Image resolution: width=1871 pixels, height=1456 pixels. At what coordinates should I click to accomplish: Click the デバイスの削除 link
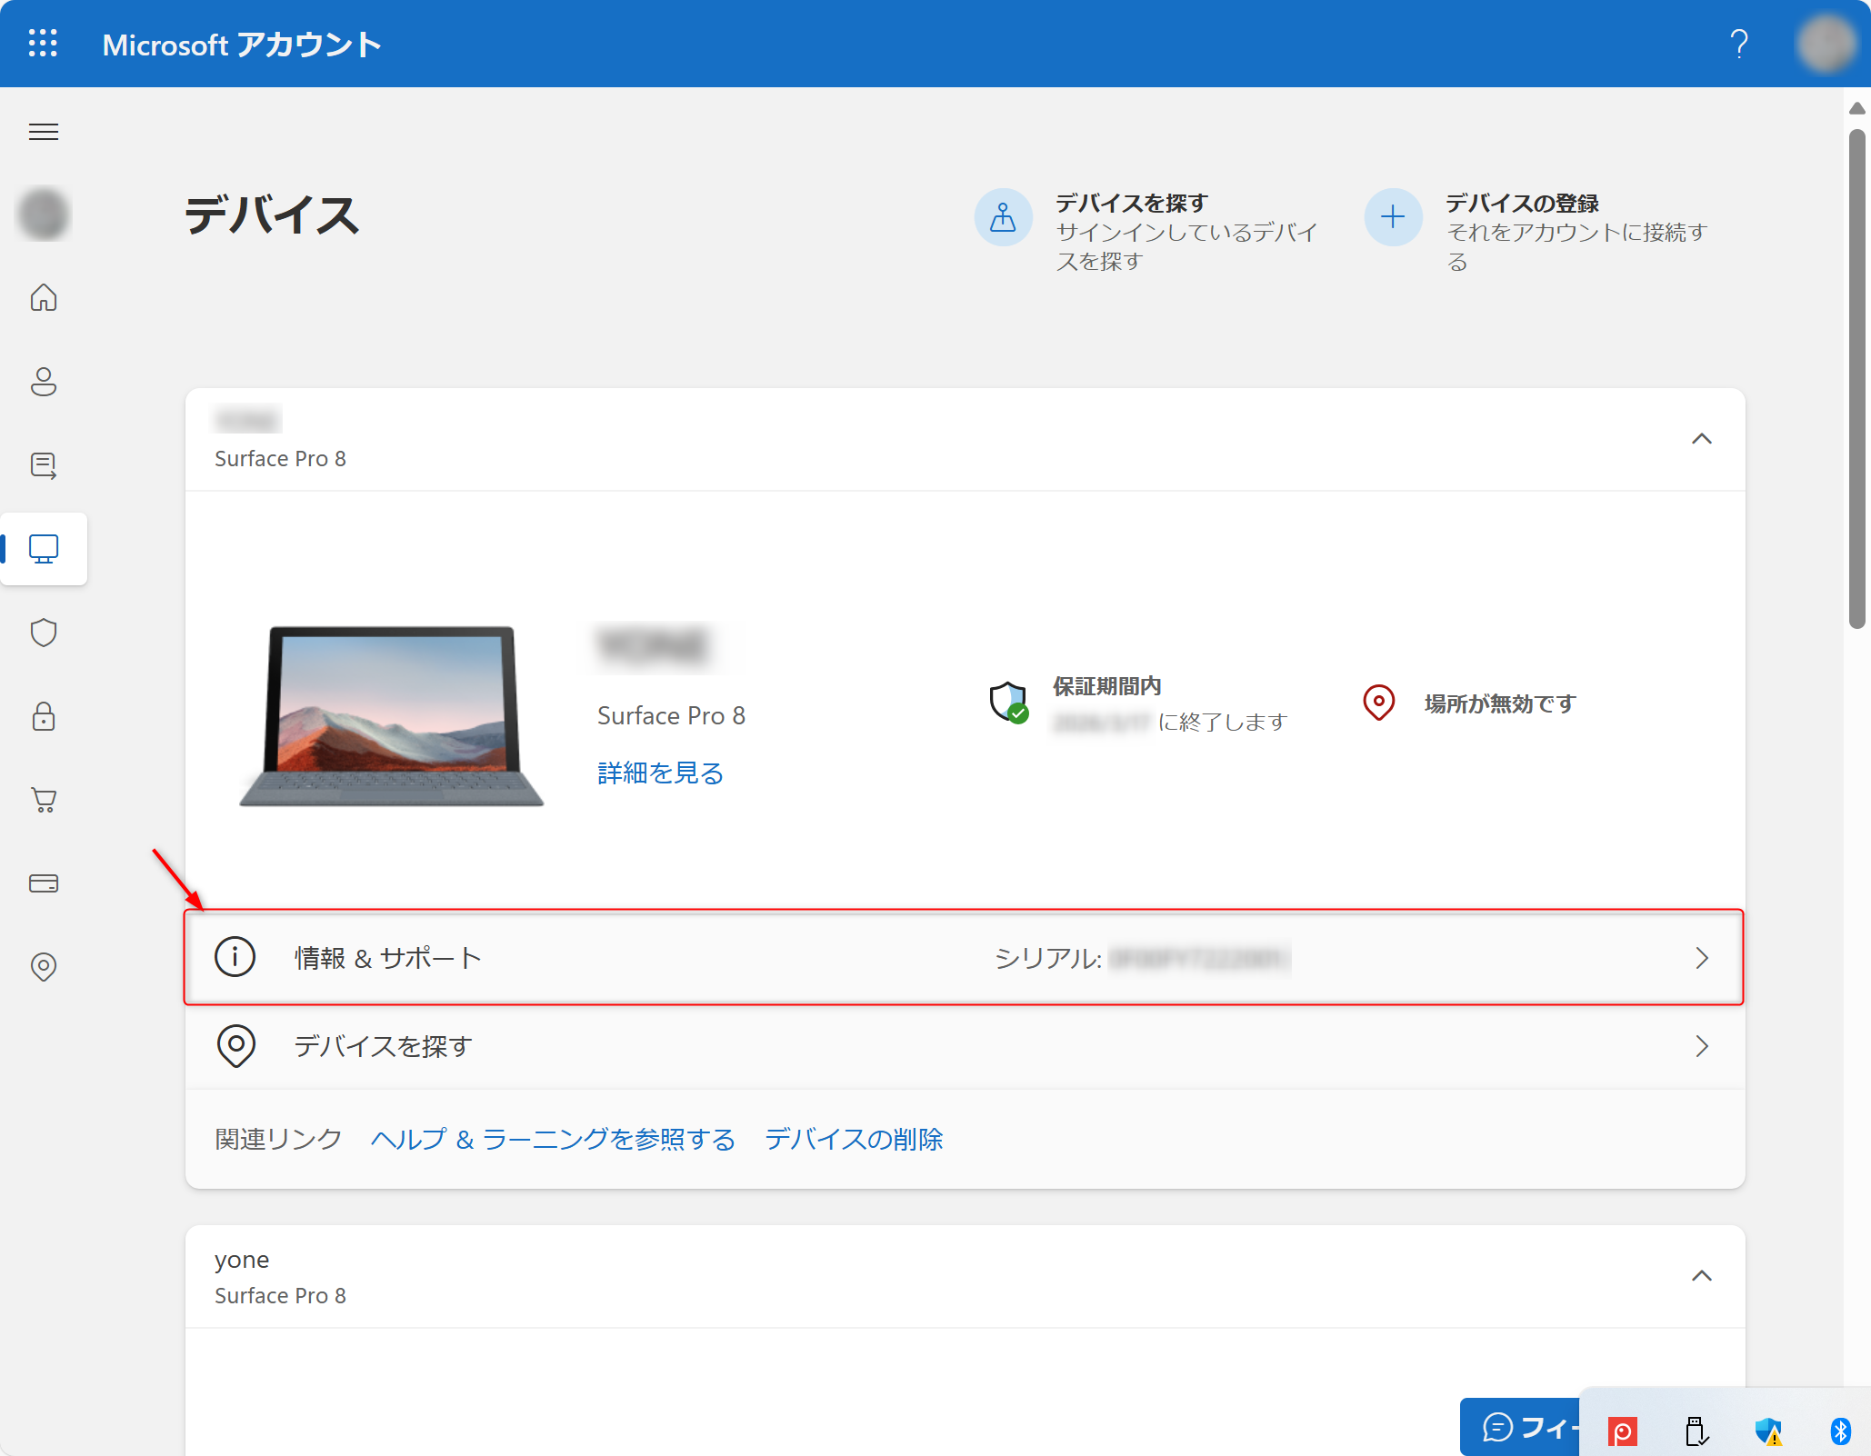[x=853, y=1139]
